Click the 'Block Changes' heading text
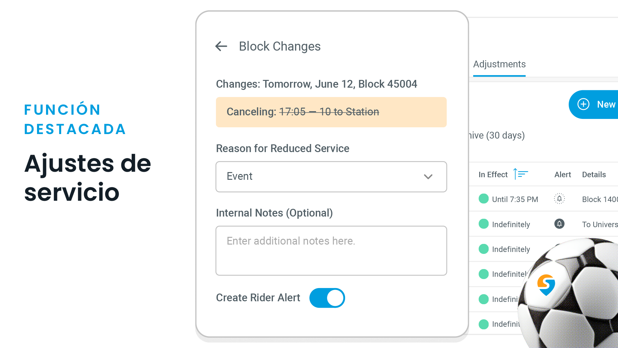The image size is (618, 348). pyautogui.click(x=280, y=46)
